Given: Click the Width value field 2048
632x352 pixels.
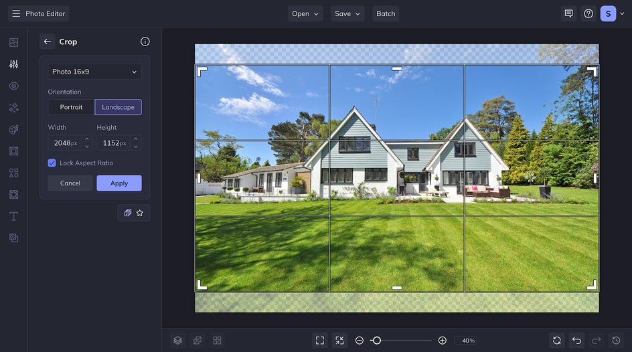Looking at the screenshot, I should [66, 143].
